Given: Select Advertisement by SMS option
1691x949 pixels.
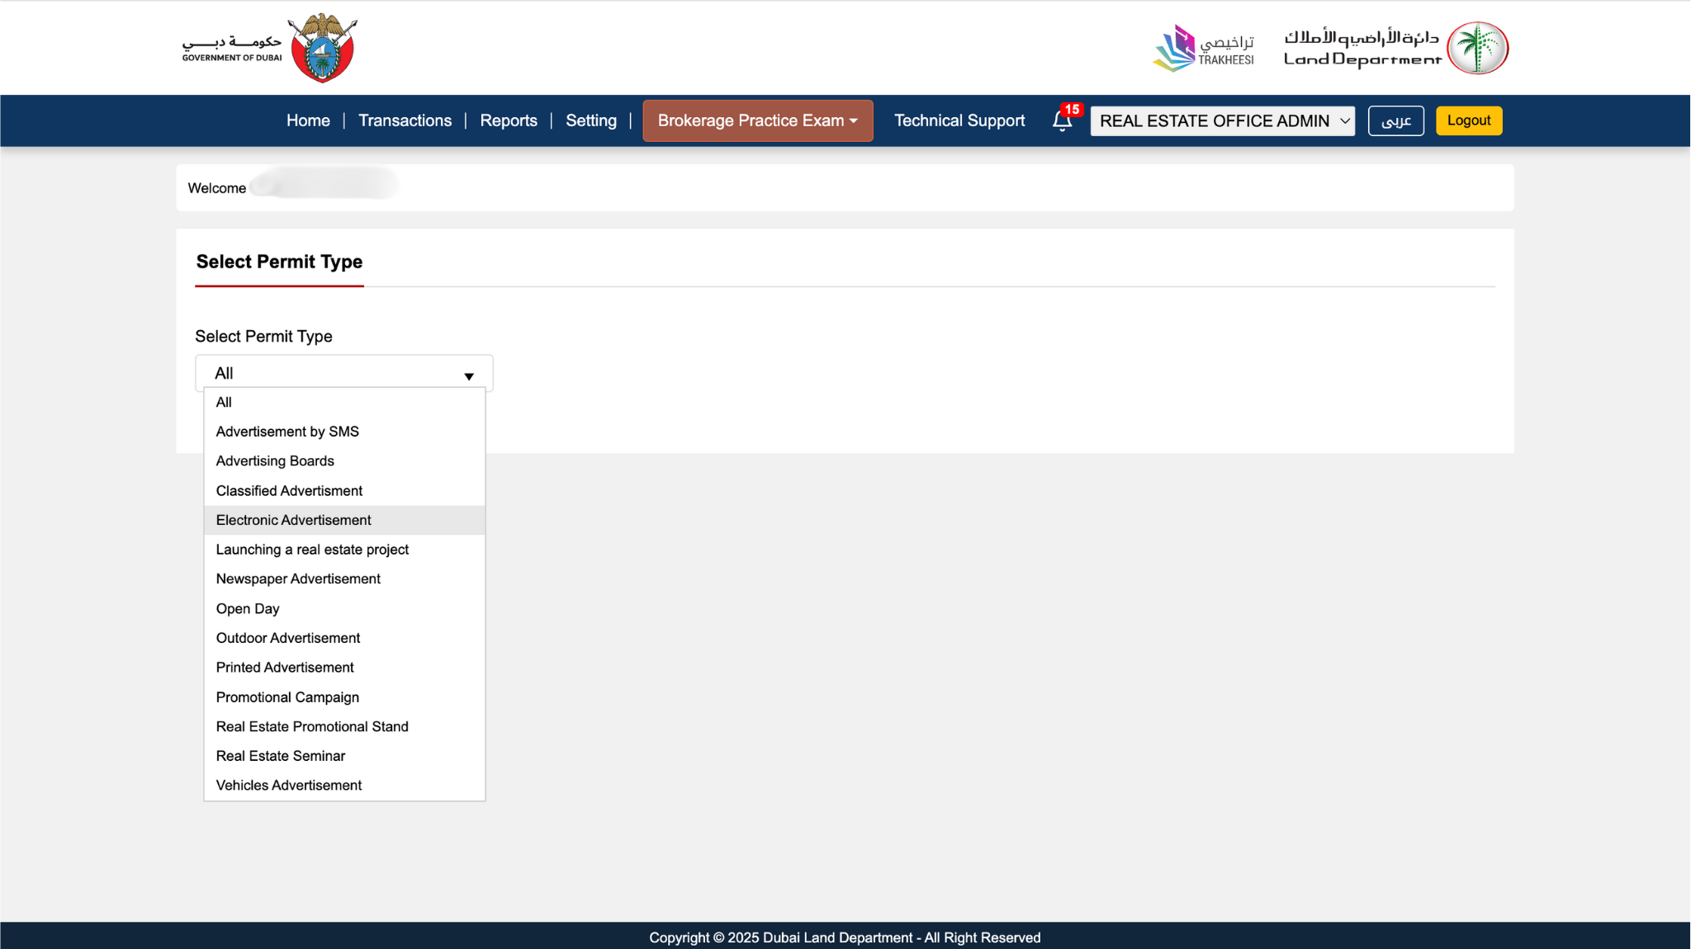Looking at the screenshot, I should [287, 432].
